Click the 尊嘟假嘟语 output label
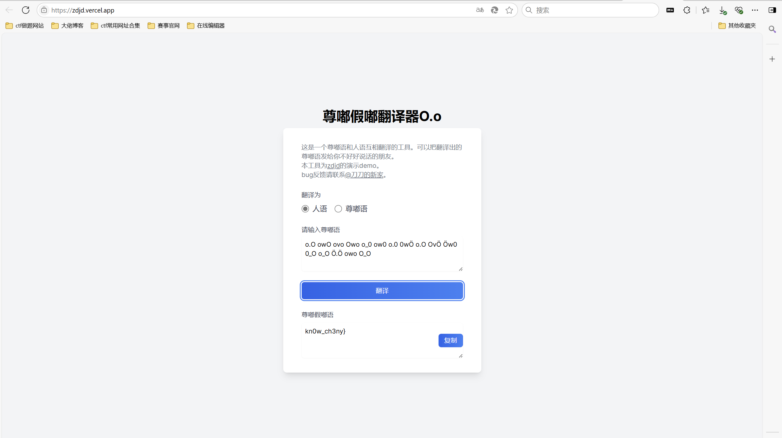 (x=318, y=315)
